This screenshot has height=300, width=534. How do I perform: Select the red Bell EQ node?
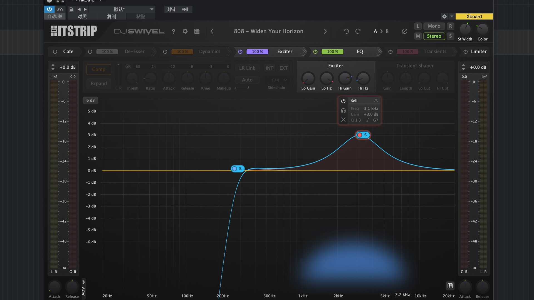tap(360, 135)
